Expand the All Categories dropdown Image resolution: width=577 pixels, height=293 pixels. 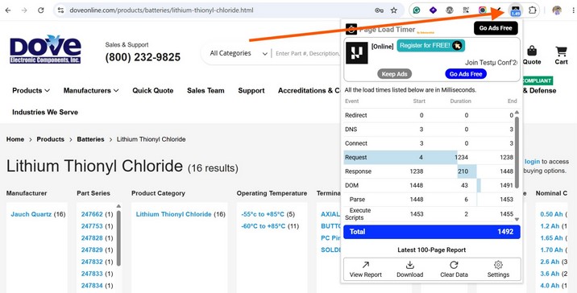tap(238, 53)
